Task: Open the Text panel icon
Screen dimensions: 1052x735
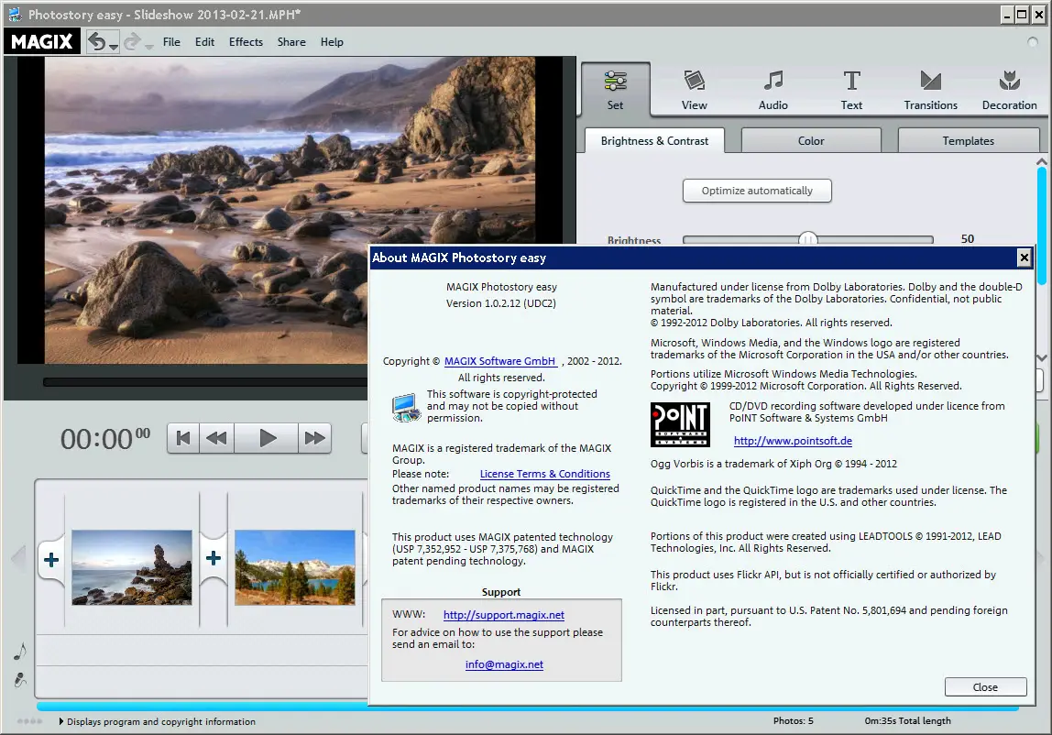Action: tap(851, 81)
